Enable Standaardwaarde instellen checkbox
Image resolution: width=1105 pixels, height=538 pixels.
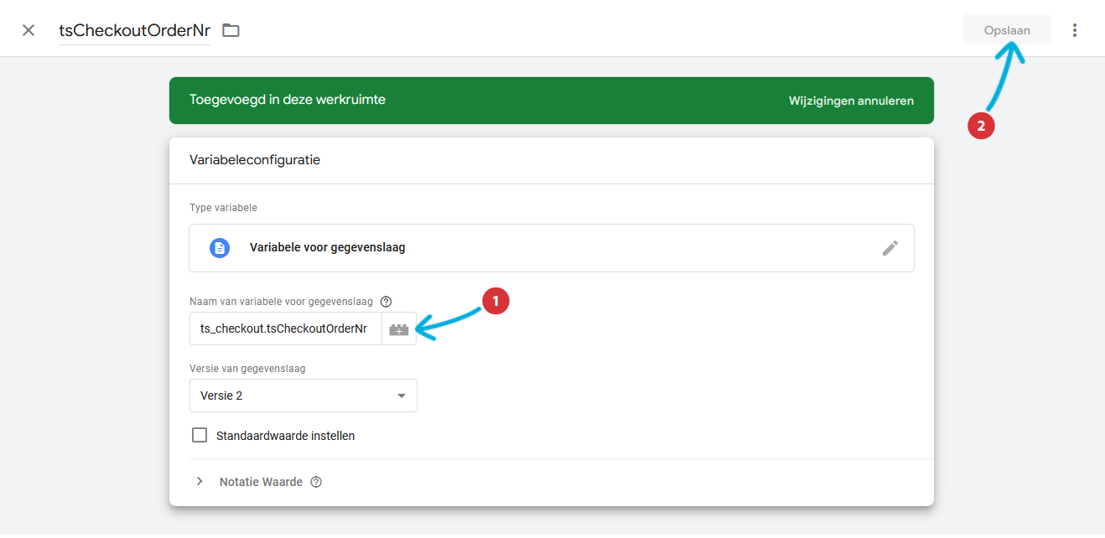click(200, 435)
